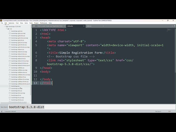The height and width of the screenshot is (132, 176).
Task: Open bootstrap-reboot.rtl.css.map in the sidebar
Action: click(20, 61)
